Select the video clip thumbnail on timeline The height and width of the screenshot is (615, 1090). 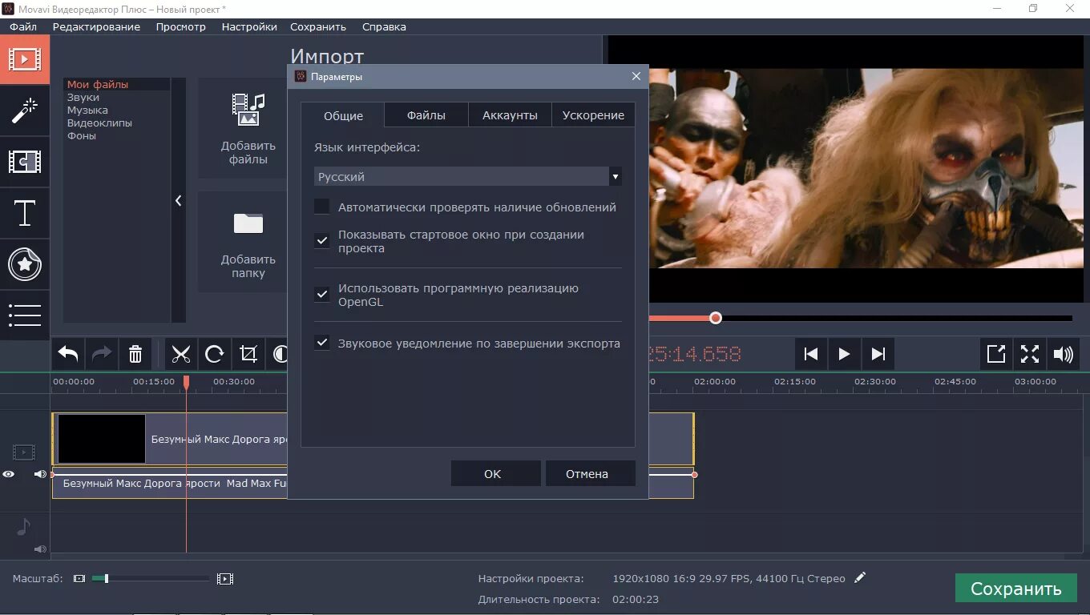coord(102,439)
